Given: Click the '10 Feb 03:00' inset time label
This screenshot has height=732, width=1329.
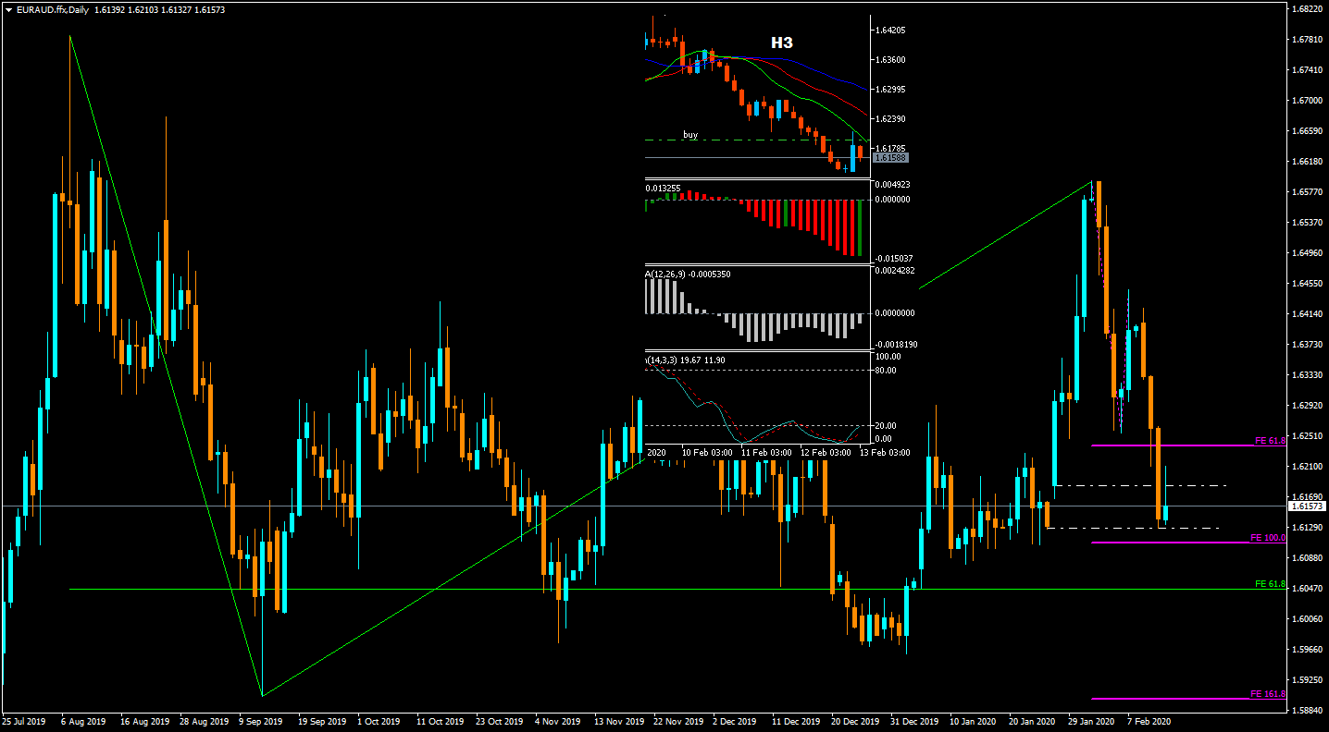Looking at the screenshot, I should tap(708, 453).
